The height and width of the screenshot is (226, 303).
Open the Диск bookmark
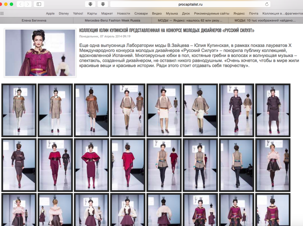(x=186, y=13)
